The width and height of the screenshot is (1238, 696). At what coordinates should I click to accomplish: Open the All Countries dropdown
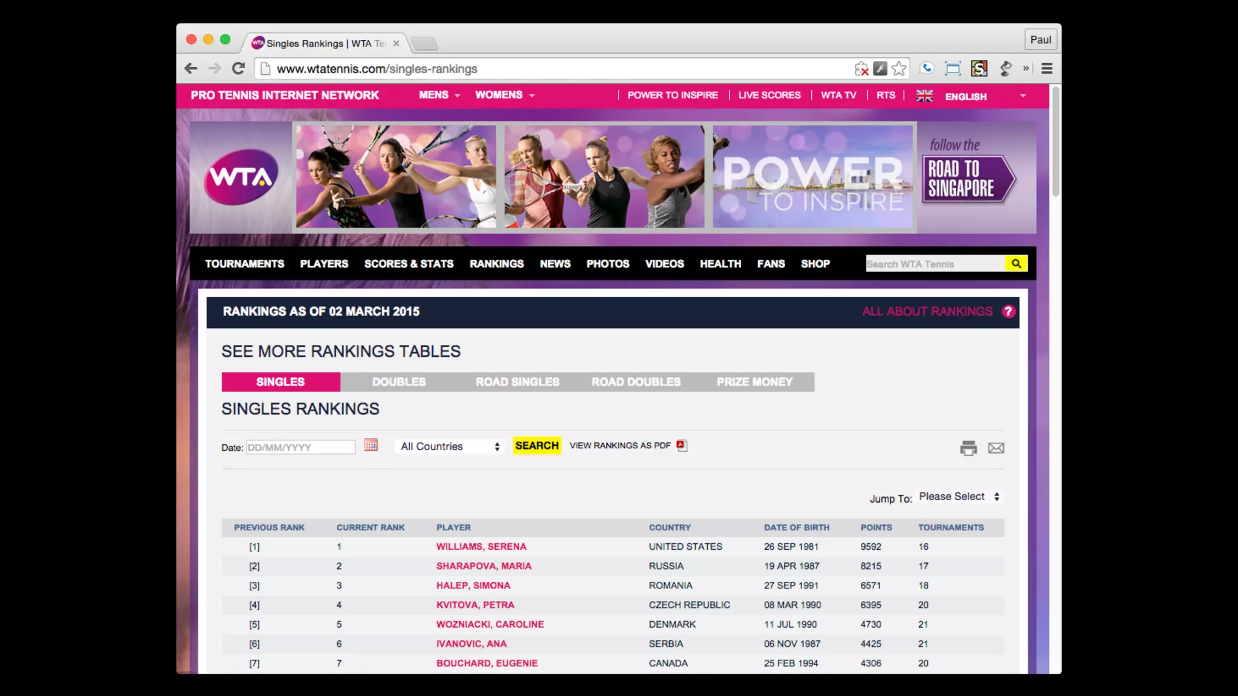tap(450, 446)
